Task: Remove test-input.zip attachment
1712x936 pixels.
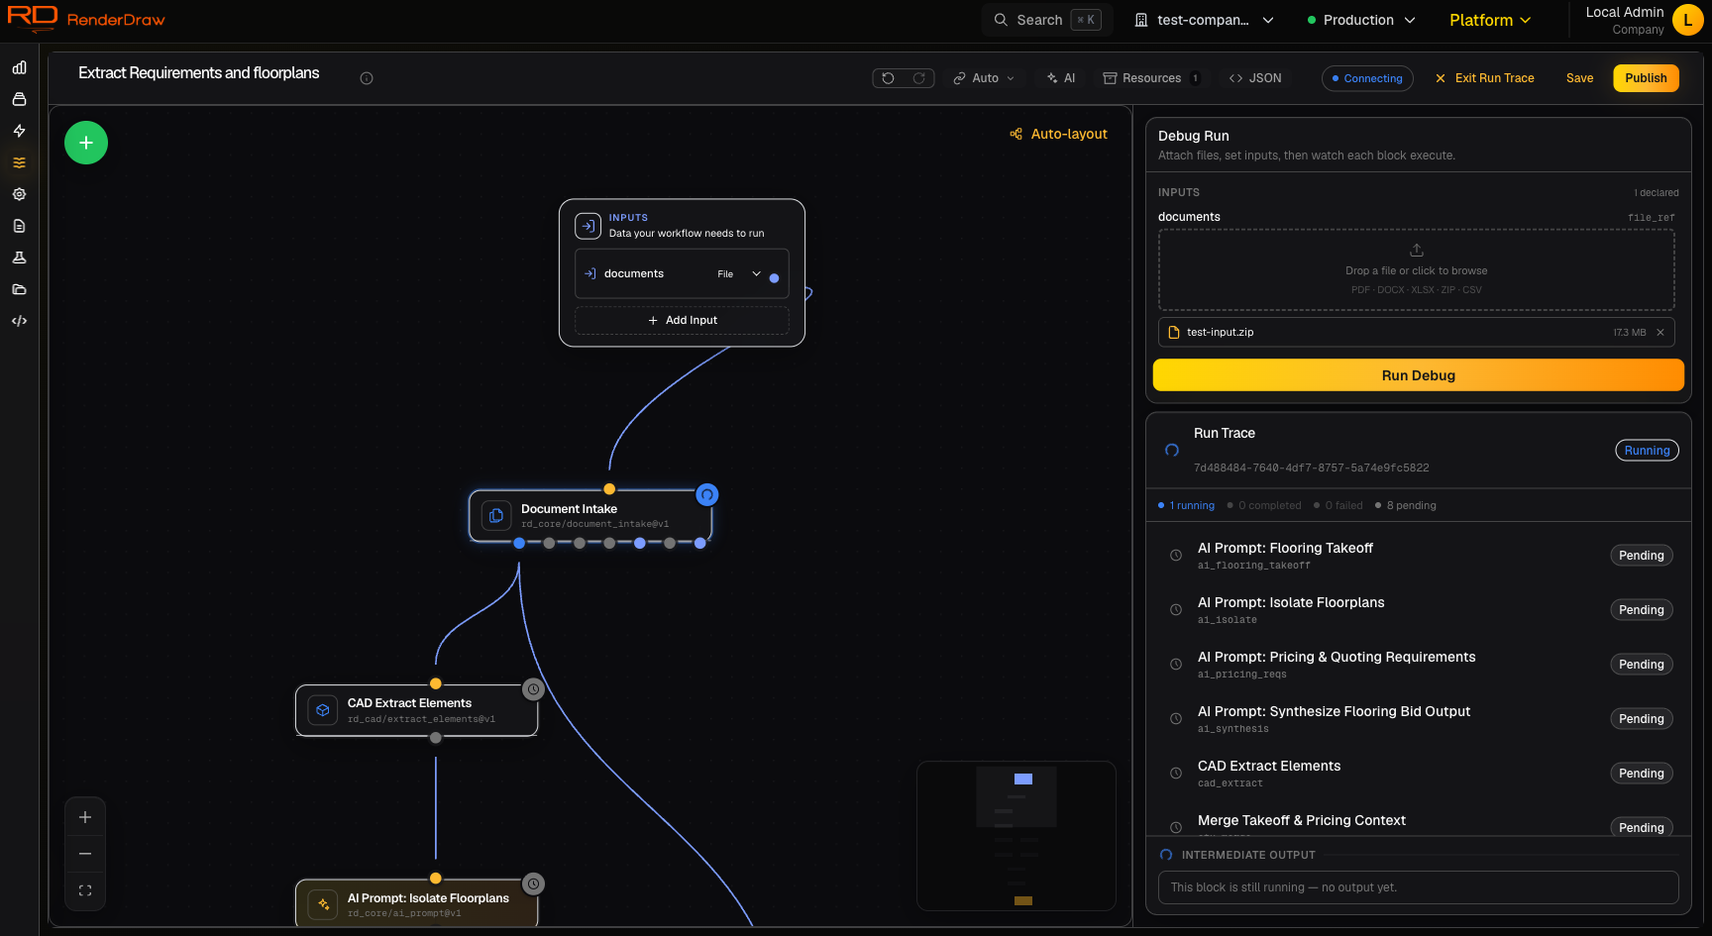Action: click(1660, 333)
